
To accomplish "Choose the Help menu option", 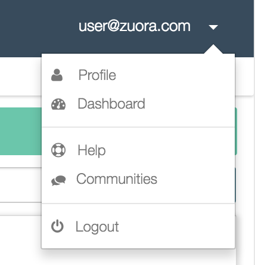I will pos(92,150).
